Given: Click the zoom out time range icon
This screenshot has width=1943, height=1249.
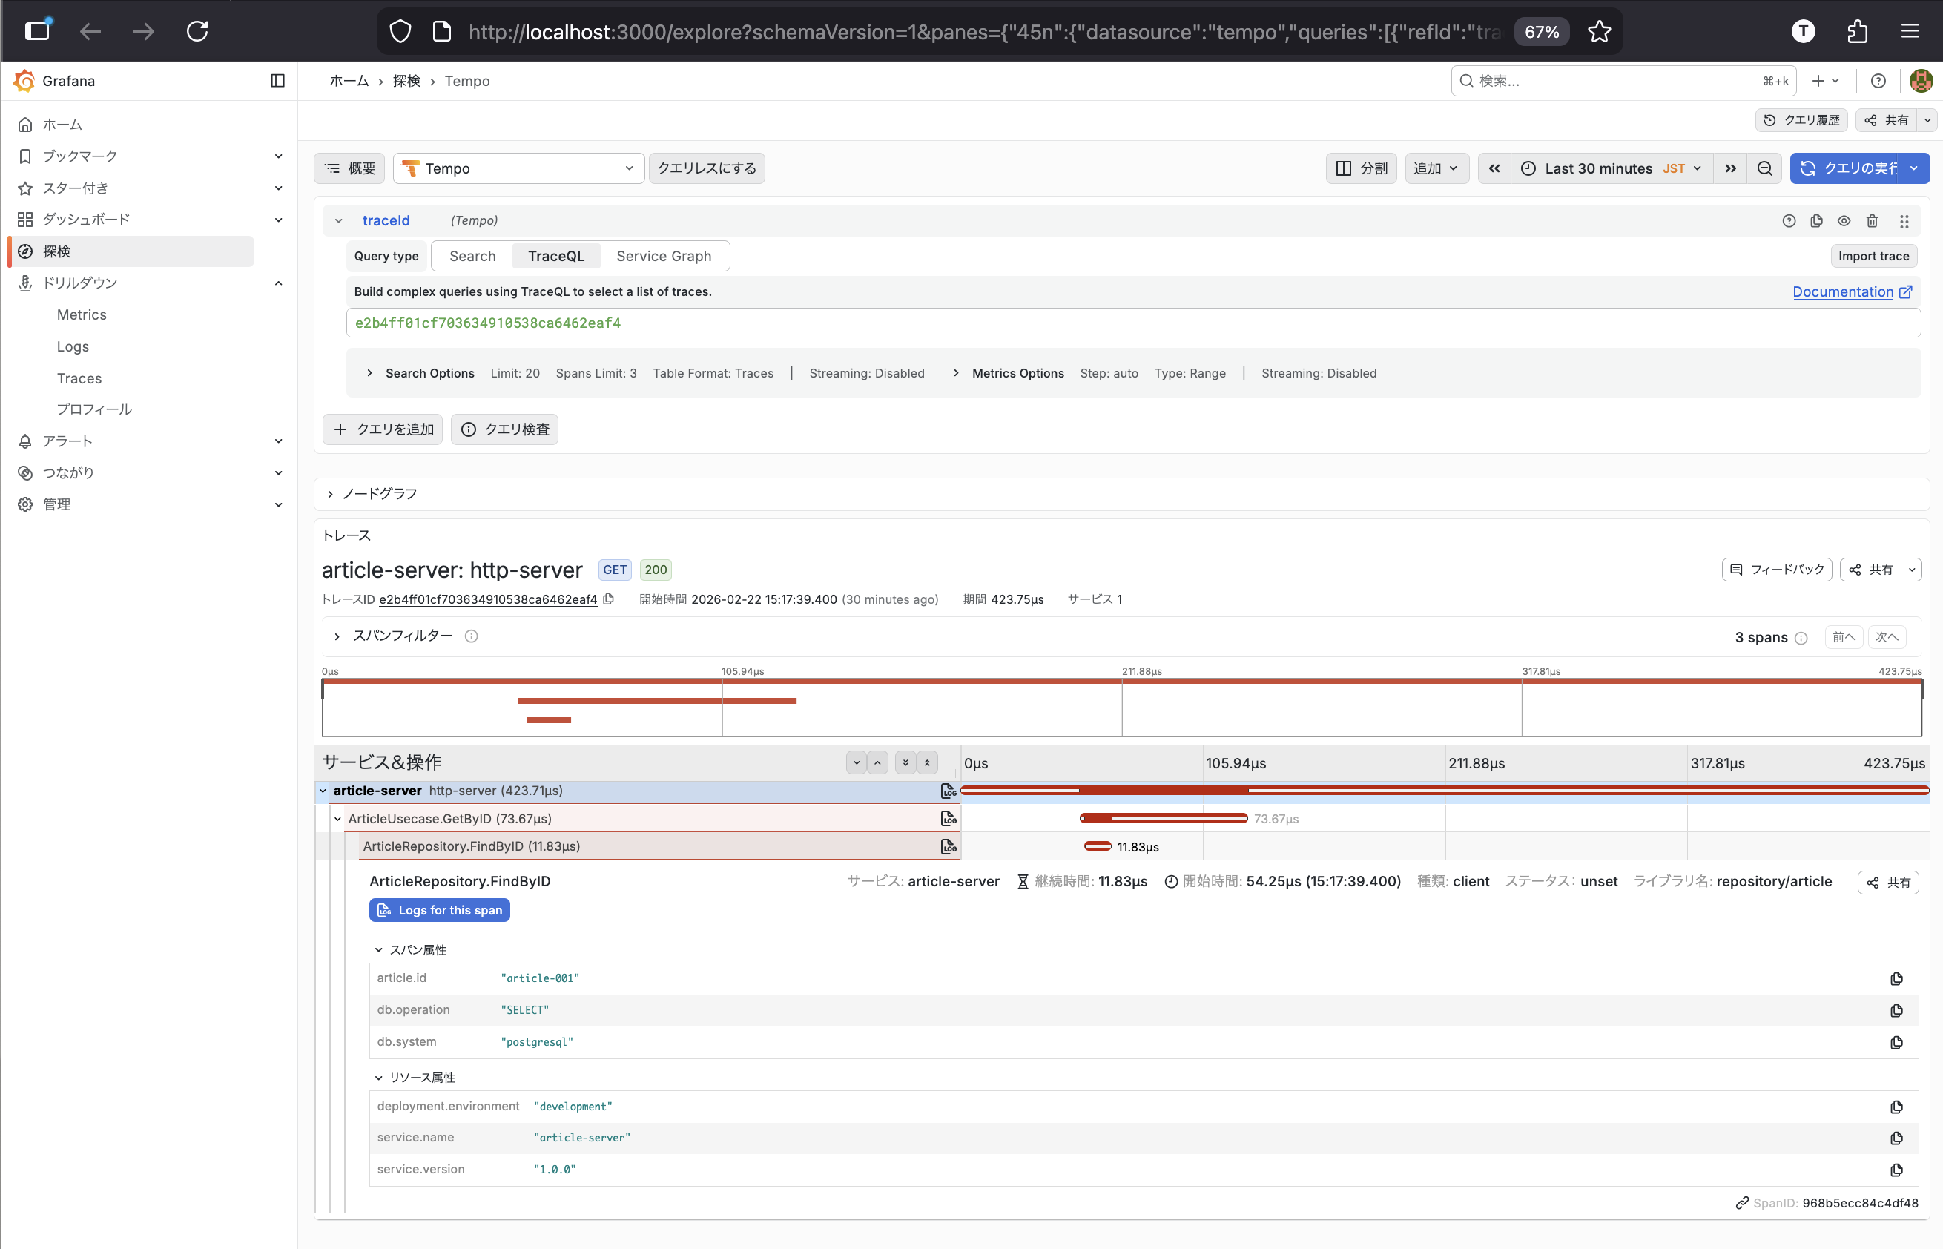Looking at the screenshot, I should click(1764, 168).
